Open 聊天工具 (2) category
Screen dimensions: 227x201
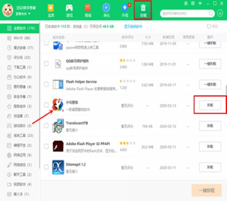(20, 175)
